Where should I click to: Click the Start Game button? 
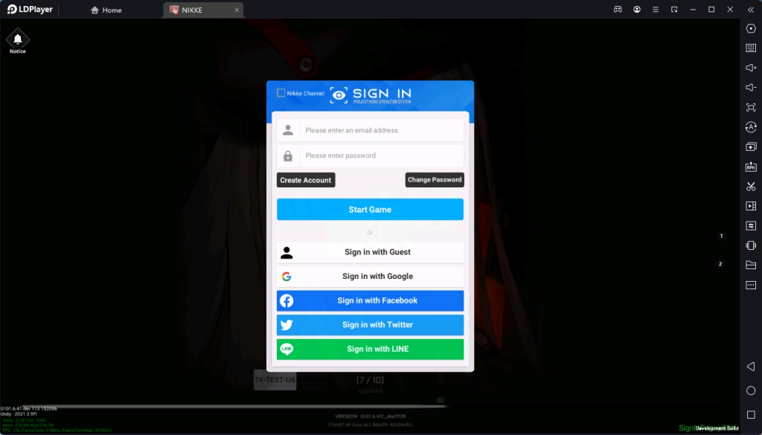tap(370, 209)
